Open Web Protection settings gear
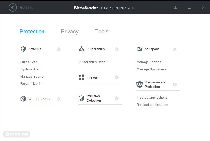 click(x=59, y=99)
